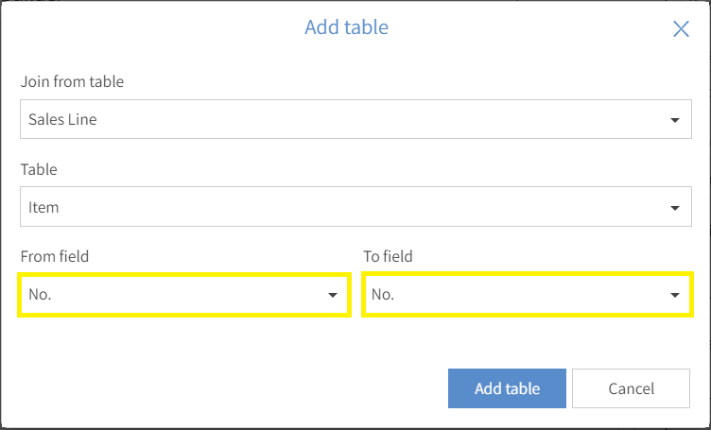Screen dimensions: 711x430
Task: Open the To field dropdown
Action: pos(528,295)
